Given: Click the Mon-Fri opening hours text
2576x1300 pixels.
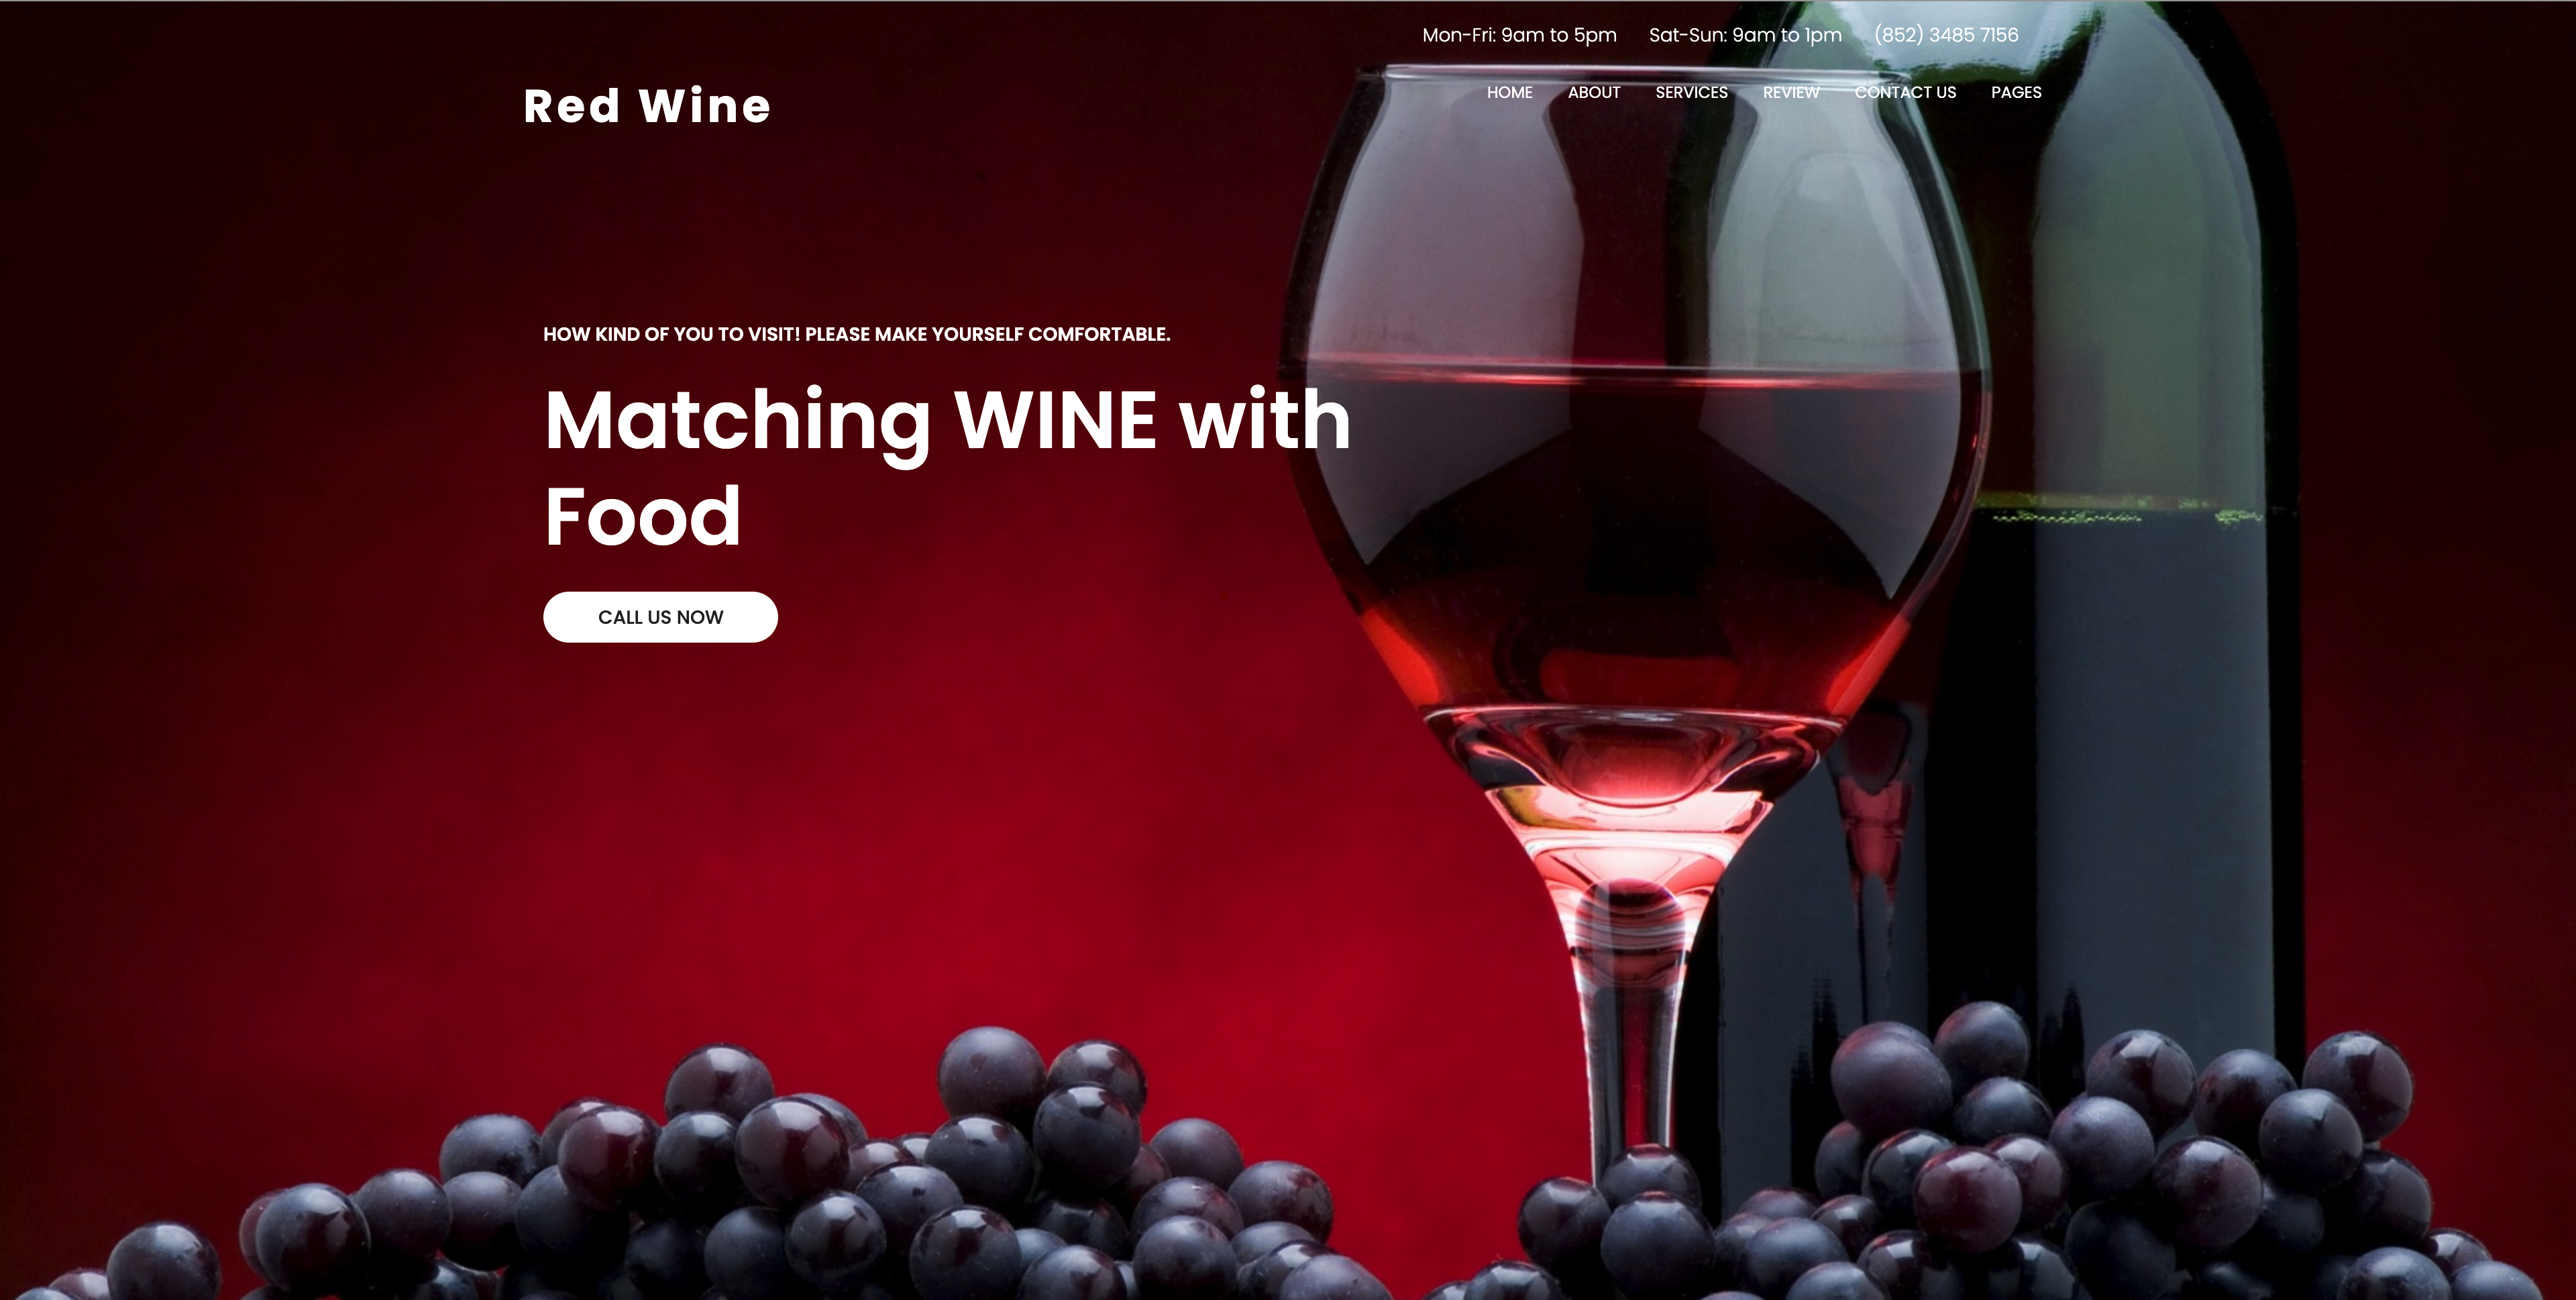Looking at the screenshot, I should click(x=1519, y=35).
